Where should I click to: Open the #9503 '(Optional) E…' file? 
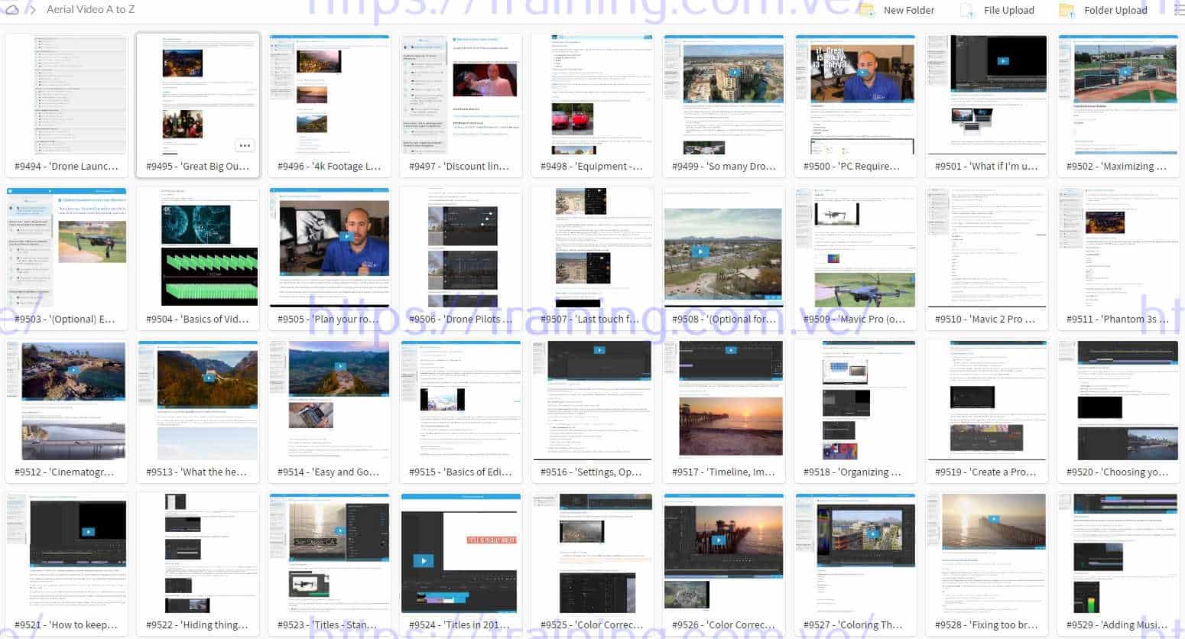click(x=67, y=248)
